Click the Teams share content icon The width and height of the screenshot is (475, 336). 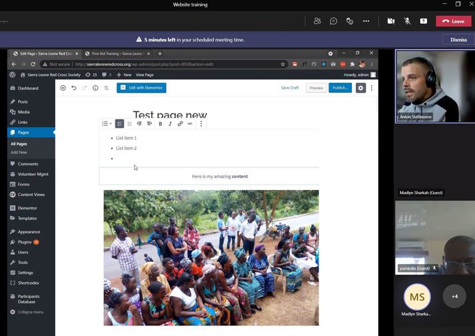(424, 21)
